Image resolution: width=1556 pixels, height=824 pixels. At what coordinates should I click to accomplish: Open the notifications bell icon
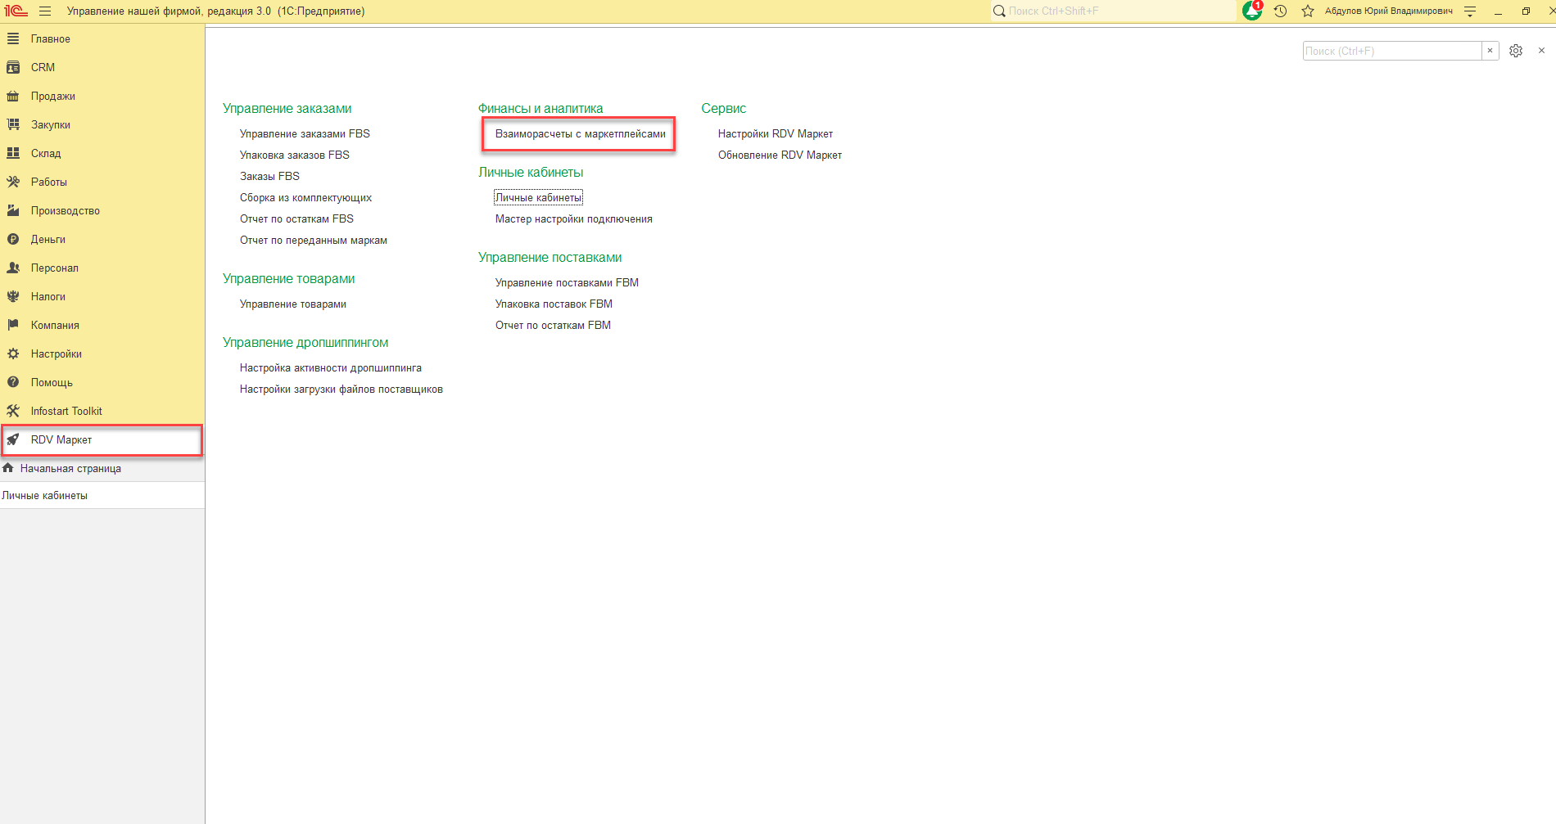click(x=1252, y=11)
